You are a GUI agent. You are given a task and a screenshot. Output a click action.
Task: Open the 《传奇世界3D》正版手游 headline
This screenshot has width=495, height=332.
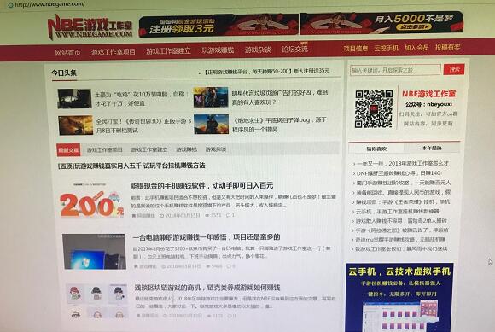tap(143, 125)
